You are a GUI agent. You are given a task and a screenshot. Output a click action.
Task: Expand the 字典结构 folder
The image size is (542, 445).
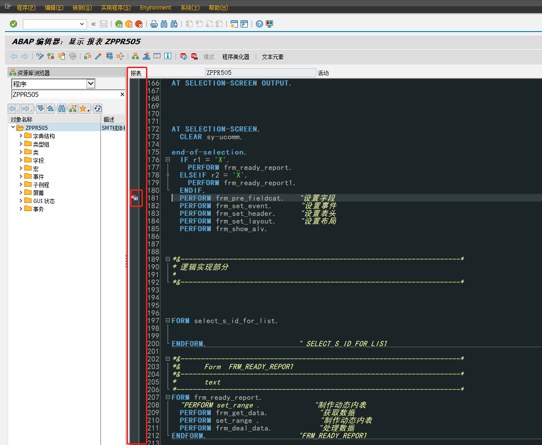tap(21, 136)
